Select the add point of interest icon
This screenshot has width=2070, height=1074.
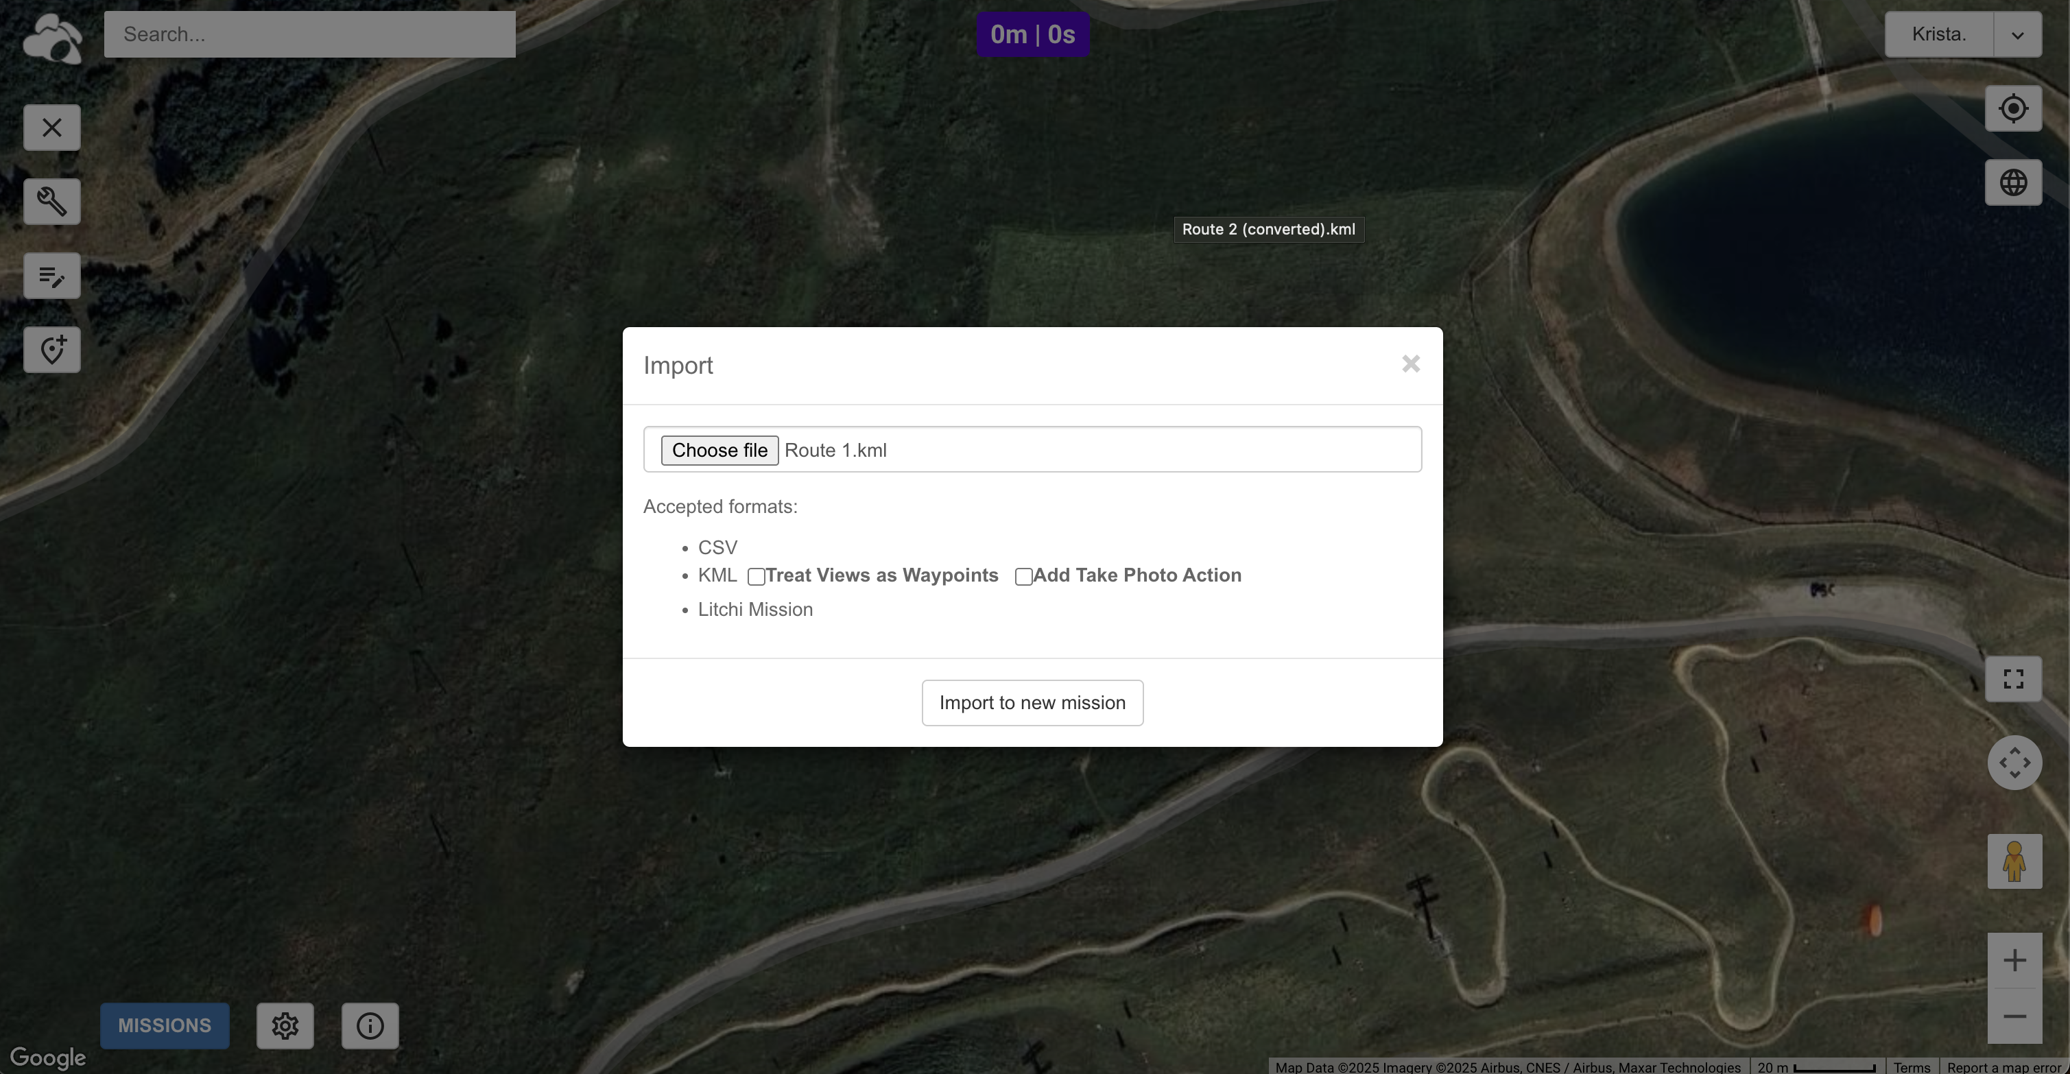point(52,350)
